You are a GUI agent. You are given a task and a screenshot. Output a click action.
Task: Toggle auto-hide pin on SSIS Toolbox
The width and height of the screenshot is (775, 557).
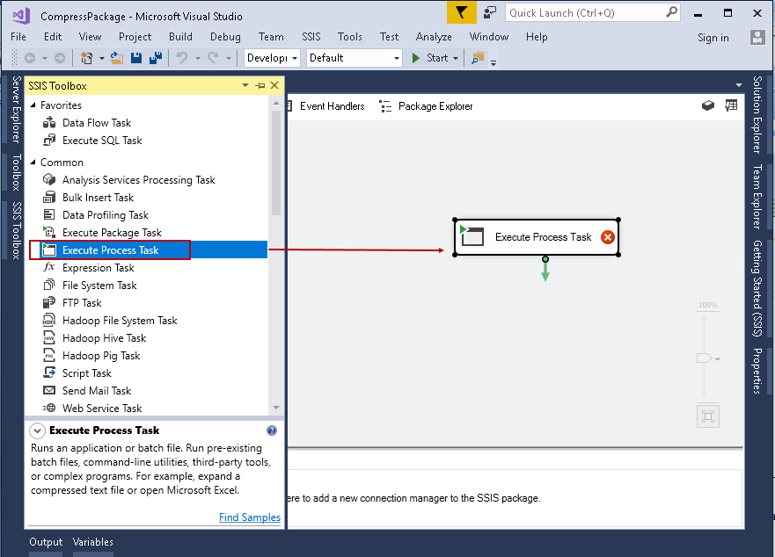pyautogui.click(x=260, y=85)
